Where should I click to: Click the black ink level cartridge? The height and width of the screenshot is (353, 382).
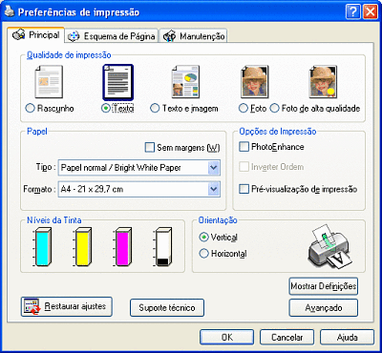(x=163, y=247)
